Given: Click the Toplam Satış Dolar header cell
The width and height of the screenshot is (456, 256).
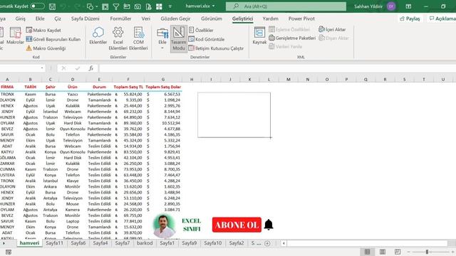Looking at the screenshot, I should [163, 87].
